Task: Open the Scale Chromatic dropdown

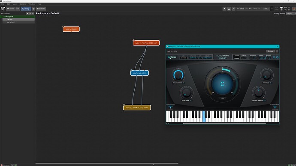Action: pos(207,58)
